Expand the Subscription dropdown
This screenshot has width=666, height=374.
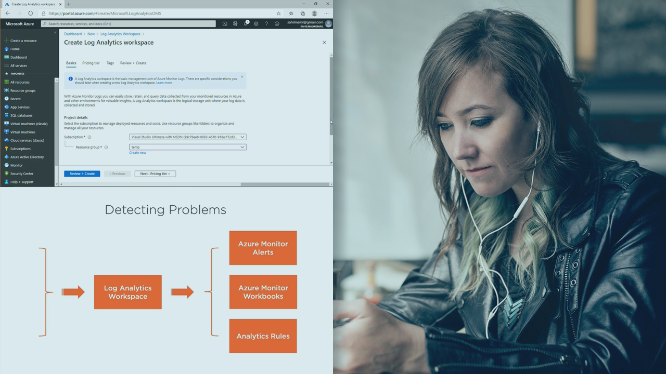[187, 137]
